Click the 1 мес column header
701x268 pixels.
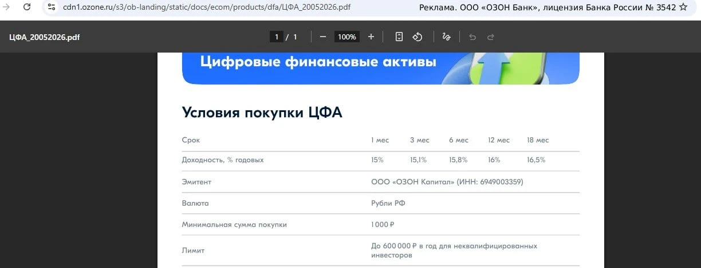(x=380, y=141)
